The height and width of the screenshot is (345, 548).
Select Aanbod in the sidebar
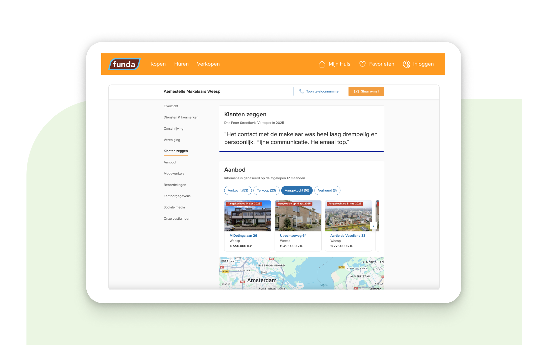[169, 162]
